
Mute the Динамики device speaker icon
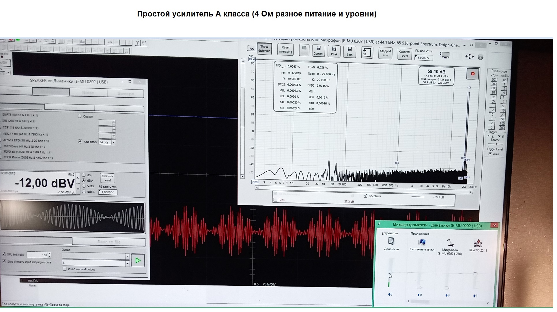[390, 294]
